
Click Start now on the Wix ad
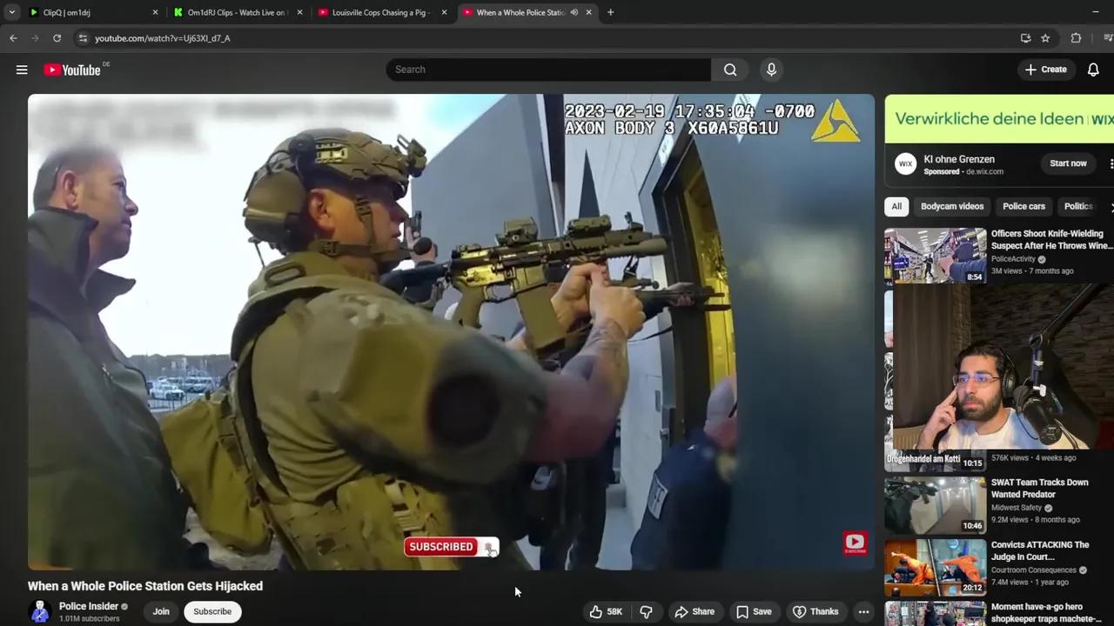pos(1067,163)
